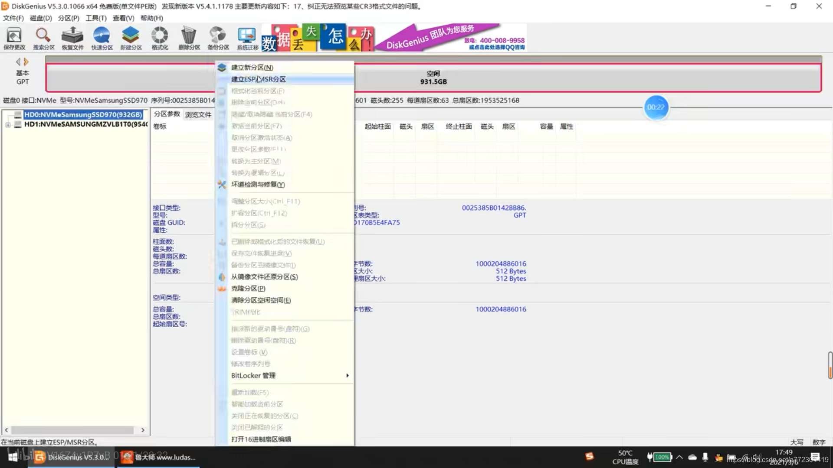Select 建立新分区(N) from context menu
Viewport: 833px width, 468px height.
[253, 67]
